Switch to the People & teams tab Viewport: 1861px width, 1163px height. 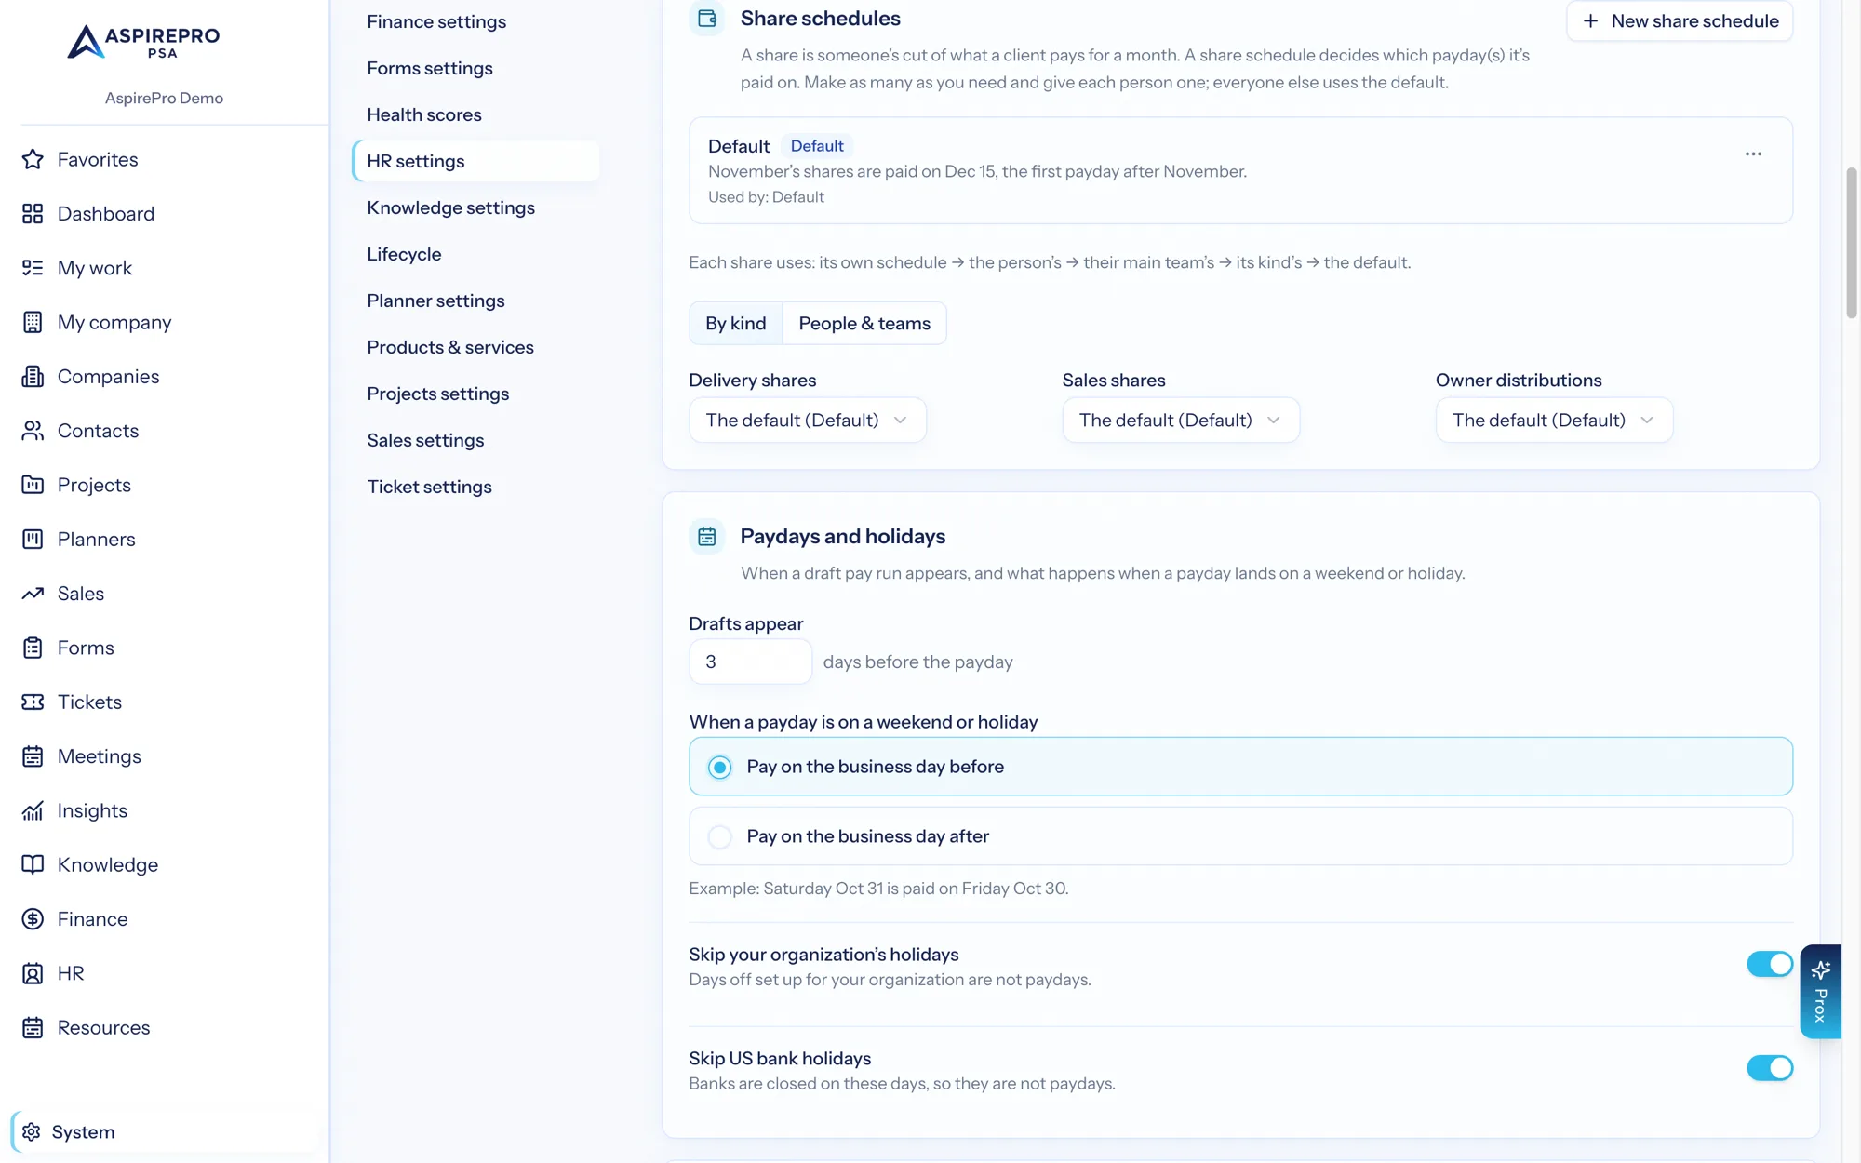(x=864, y=323)
